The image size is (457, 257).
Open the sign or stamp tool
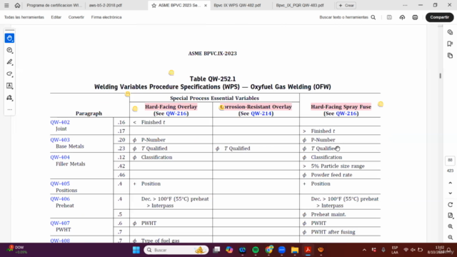9,98
